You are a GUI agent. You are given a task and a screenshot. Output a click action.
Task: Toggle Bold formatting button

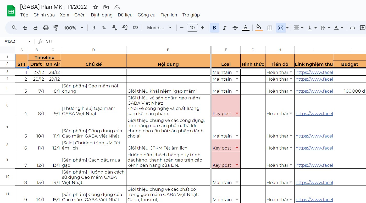[214, 28]
